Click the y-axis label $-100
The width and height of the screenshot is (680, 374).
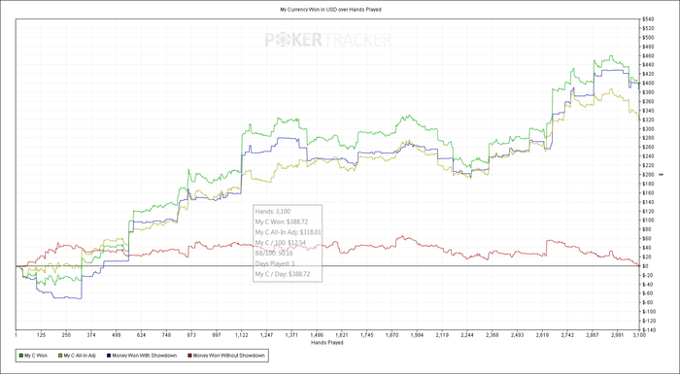(x=648, y=312)
